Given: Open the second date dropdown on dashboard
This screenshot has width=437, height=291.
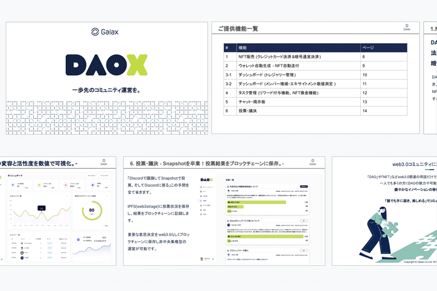Looking at the screenshot, I should click(x=105, y=176).
